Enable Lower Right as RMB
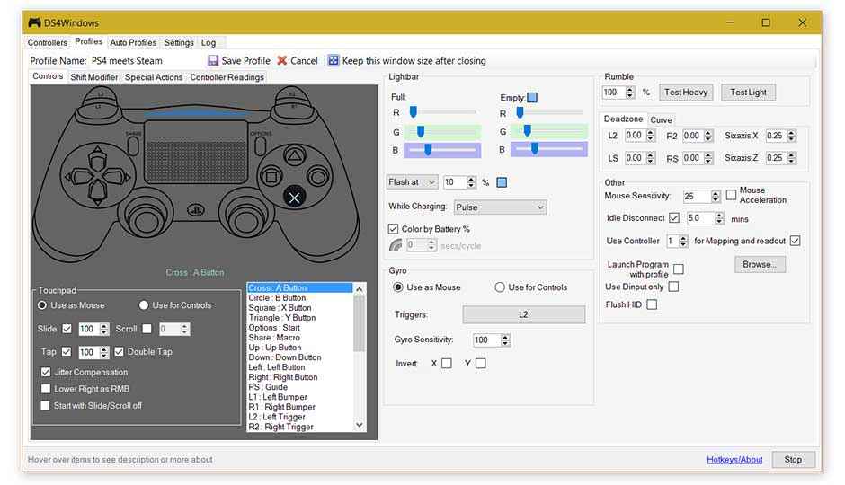Screen dimensions: 845x485 click(46, 389)
